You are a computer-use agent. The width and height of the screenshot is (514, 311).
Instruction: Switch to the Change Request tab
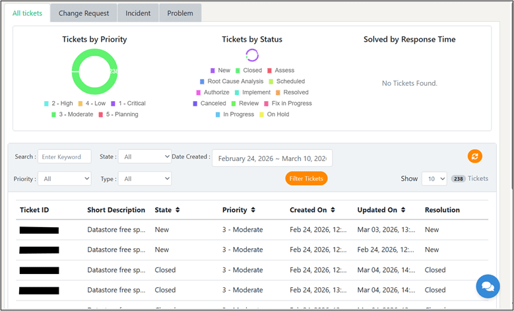[84, 13]
